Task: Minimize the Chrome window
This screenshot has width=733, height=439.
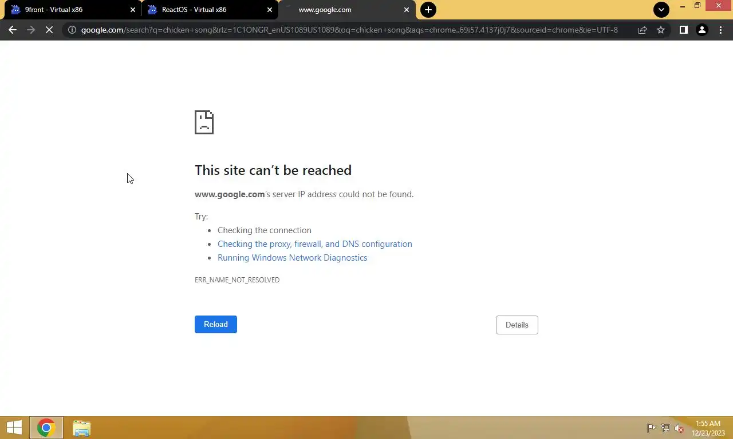Action: click(683, 6)
